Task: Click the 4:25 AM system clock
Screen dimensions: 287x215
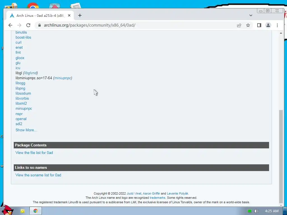Action: (x=272, y=211)
